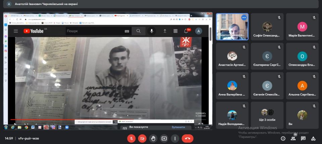The width and height of the screenshot is (322, 144).
Task: Unmute the microphone in Meet
Action: [131, 138]
